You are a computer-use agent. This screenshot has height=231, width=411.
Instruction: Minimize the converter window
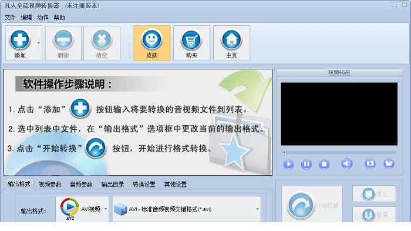(394, 5)
